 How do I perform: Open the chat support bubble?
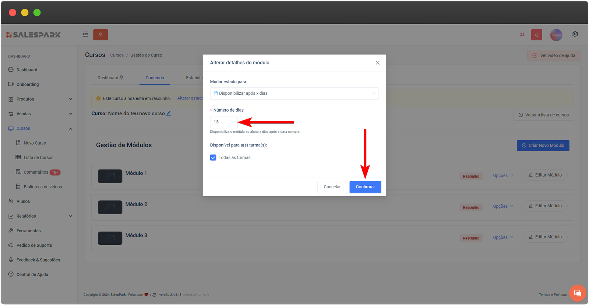(577, 293)
